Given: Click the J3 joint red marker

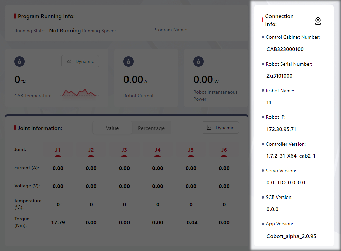Looking at the screenshot, I should (124, 156).
